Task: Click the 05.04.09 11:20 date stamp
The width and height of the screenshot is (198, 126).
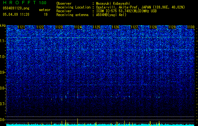Action: coord(16,14)
